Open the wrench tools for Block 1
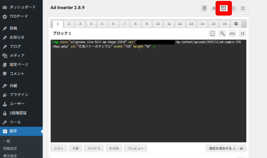Viewport: 267px width, 158px height. [x=222, y=33]
